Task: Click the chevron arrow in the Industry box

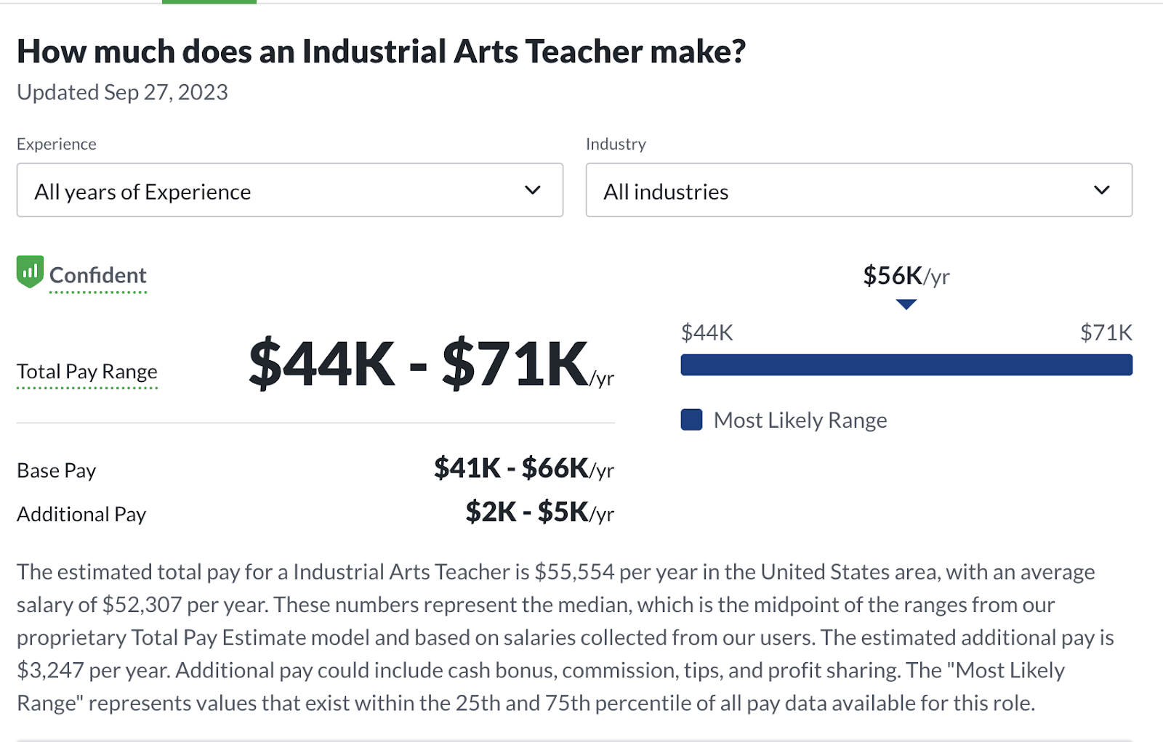Action: pos(1102,190)
